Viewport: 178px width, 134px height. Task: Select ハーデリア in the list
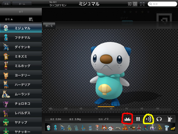tap(21, 85)
